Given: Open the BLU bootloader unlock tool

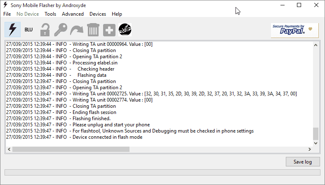Looking at the screenshot, I should pyautogui.click(x=28, y=29).
